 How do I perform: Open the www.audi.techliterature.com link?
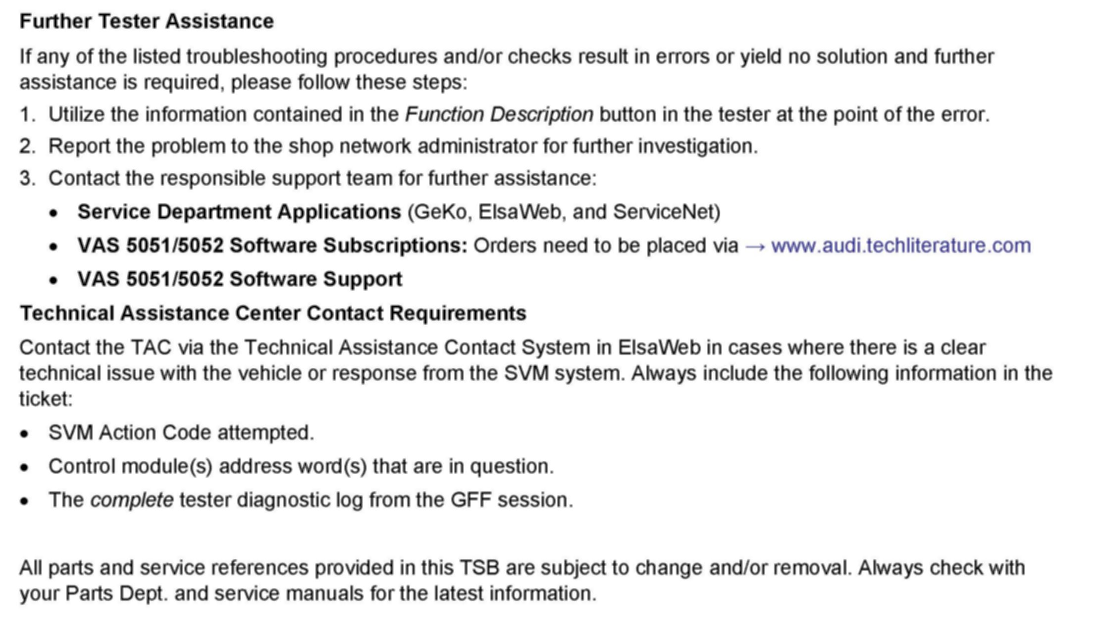click(901, 246)
